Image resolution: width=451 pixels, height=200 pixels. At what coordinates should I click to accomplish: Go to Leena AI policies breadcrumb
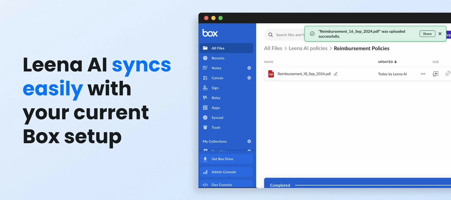308,48
